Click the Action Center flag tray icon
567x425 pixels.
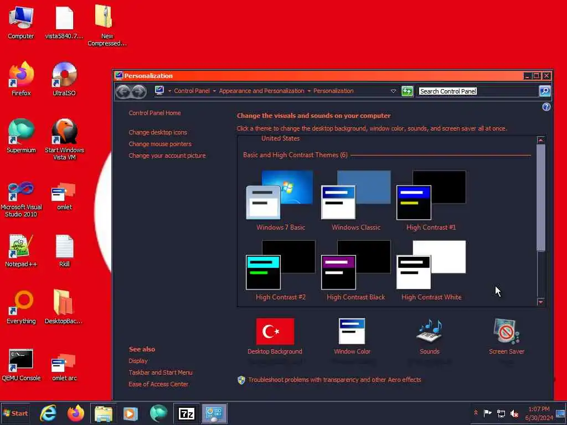click(487, 413)
